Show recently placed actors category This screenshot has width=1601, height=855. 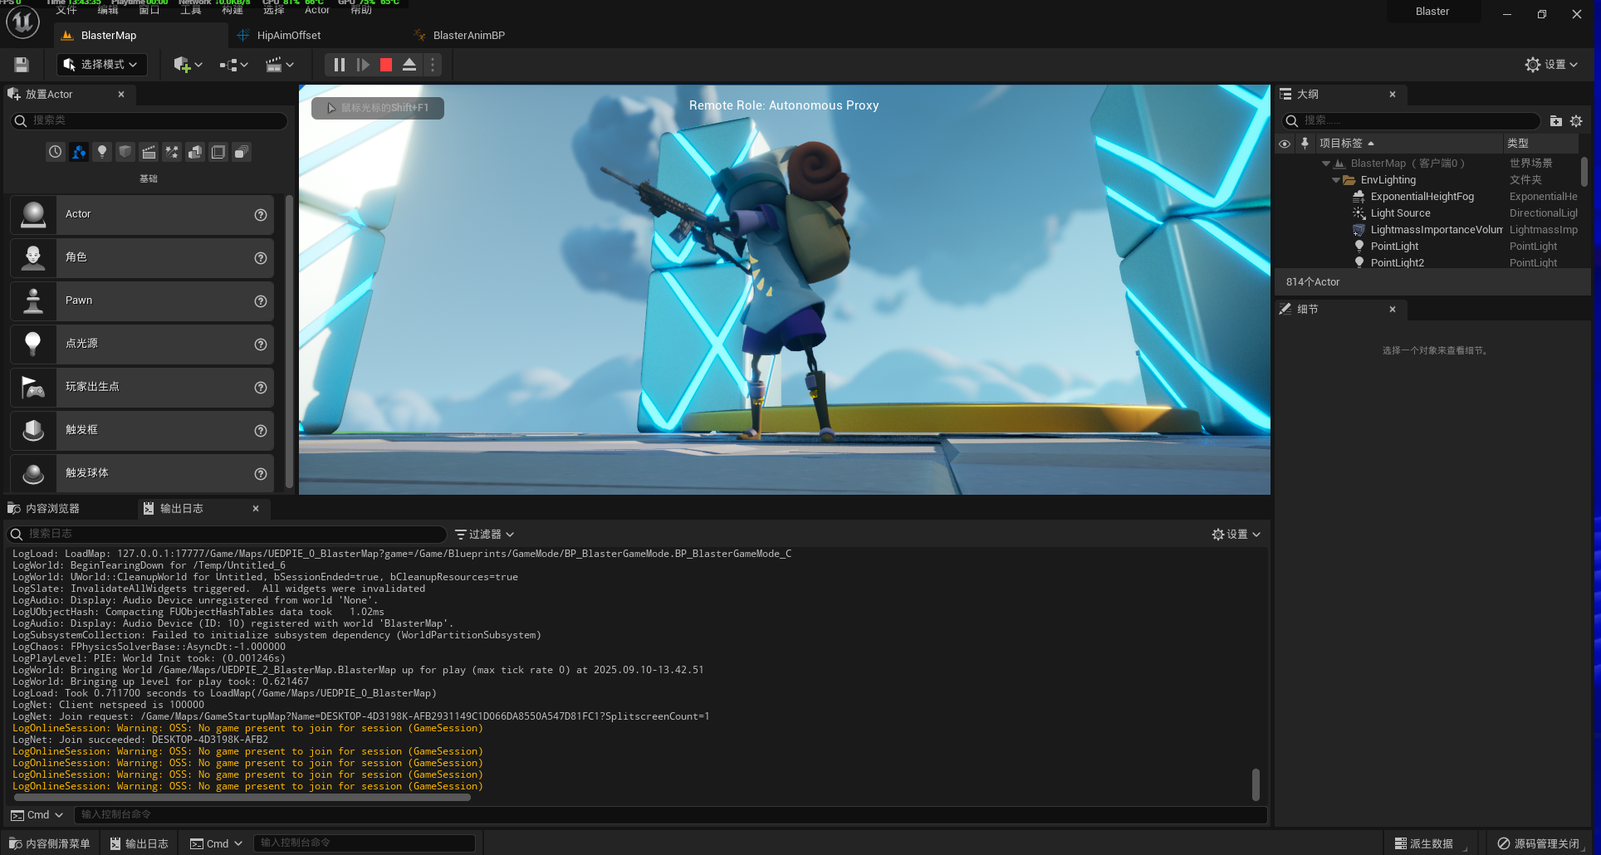pos(55,152)
